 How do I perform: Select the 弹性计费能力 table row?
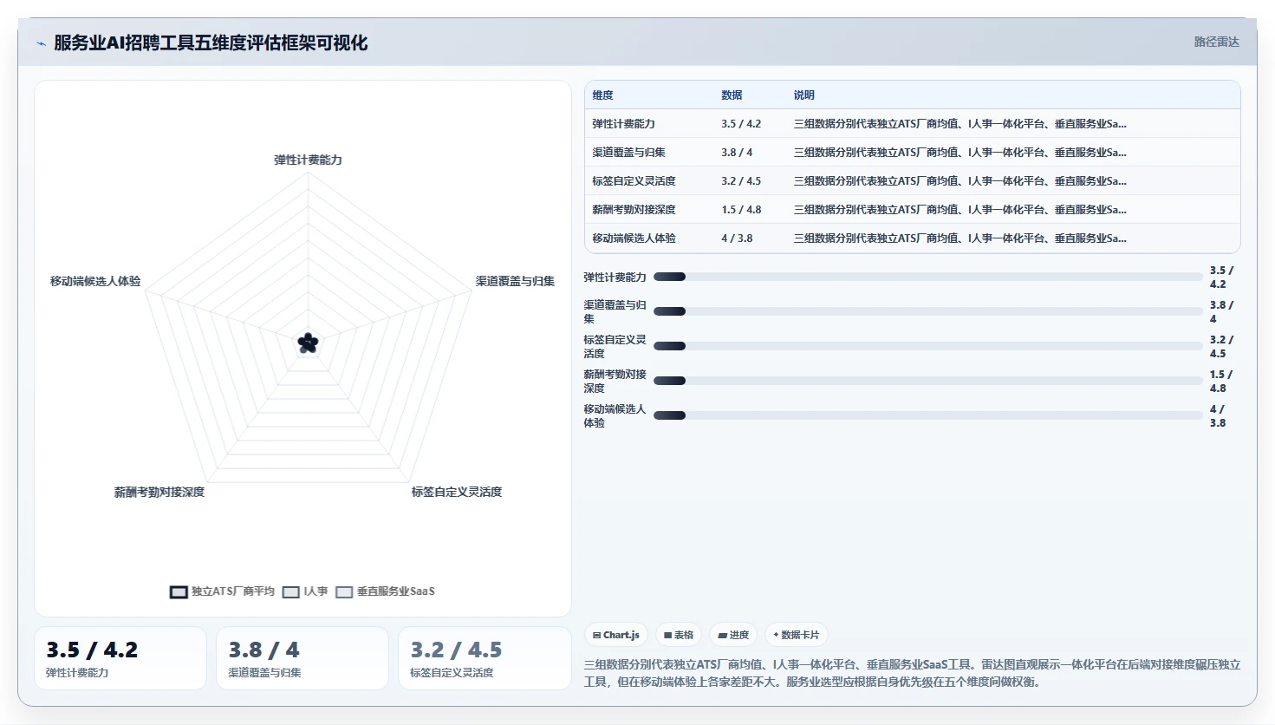pos(913,123)
